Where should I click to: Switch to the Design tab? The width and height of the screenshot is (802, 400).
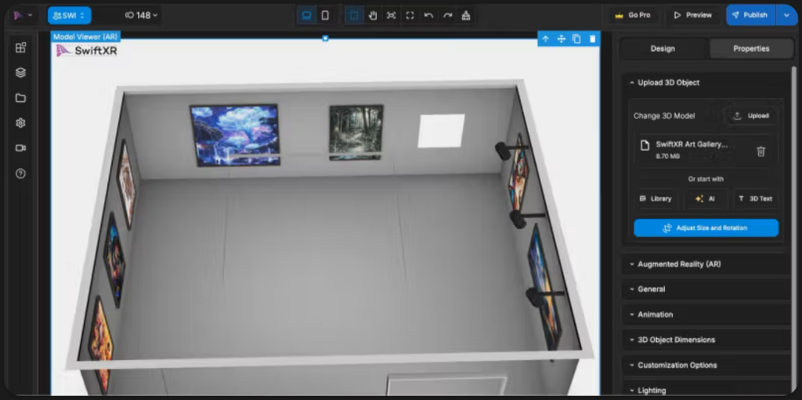pyautogui.click(x=663, y=49)
